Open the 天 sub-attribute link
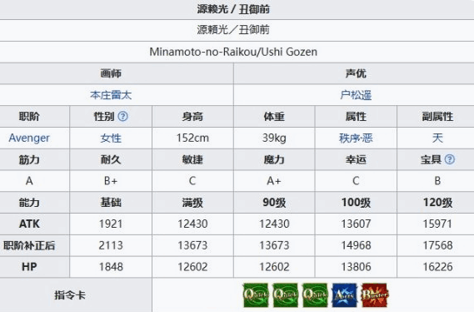474x312 pixels. (x=437, y=138)
